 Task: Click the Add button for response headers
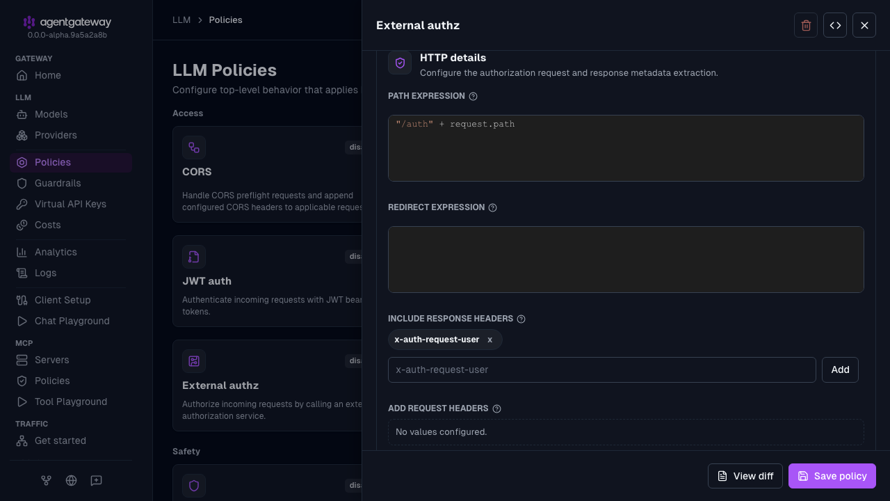840,369
